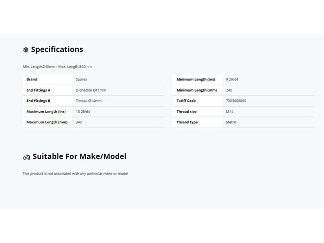Screen dimensions: 324x243
Task: Select the End Fittings B label
Action: 38,101
